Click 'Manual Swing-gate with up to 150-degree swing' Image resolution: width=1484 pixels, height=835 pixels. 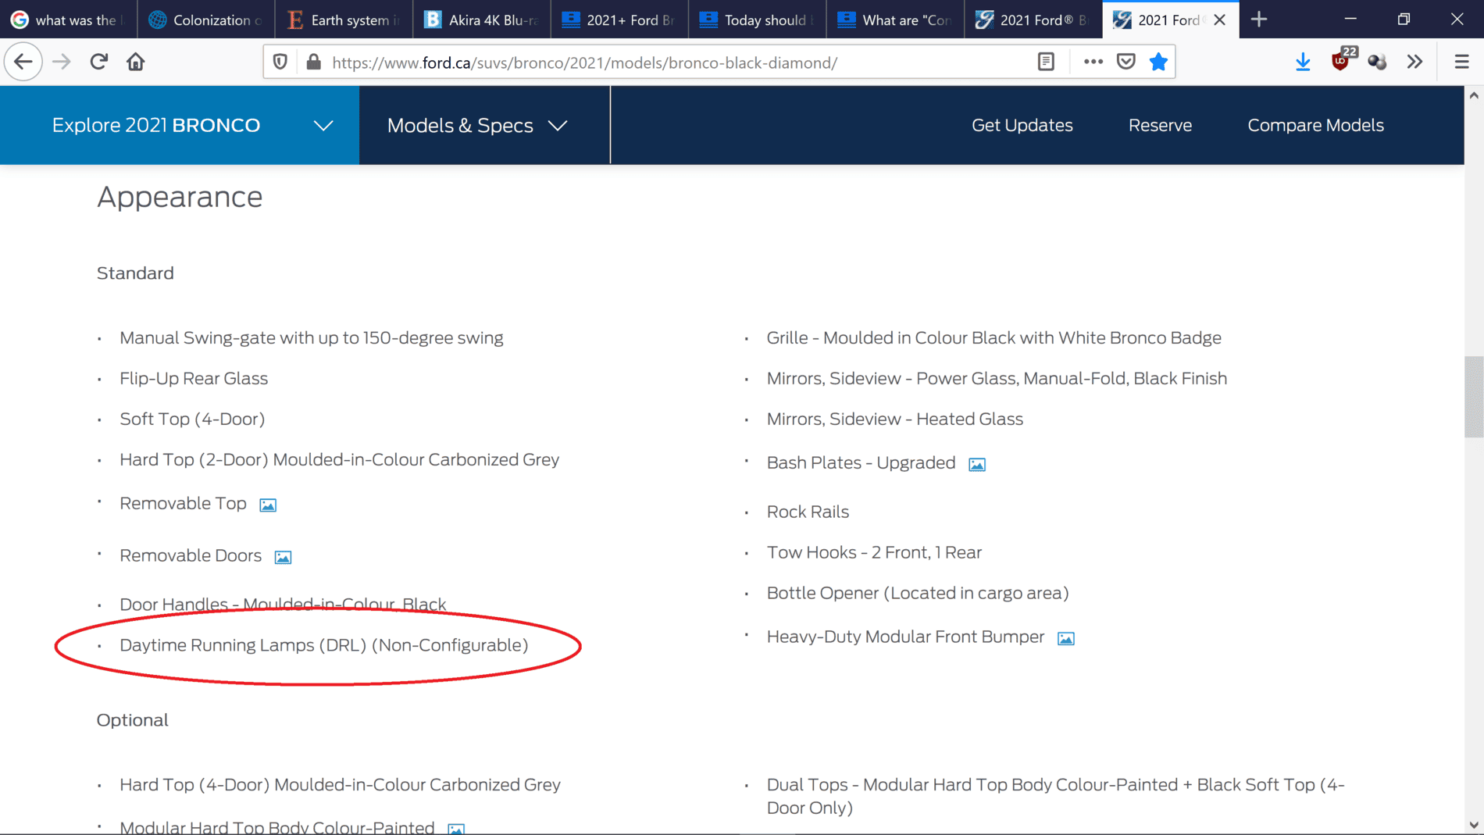click(312, 337)
